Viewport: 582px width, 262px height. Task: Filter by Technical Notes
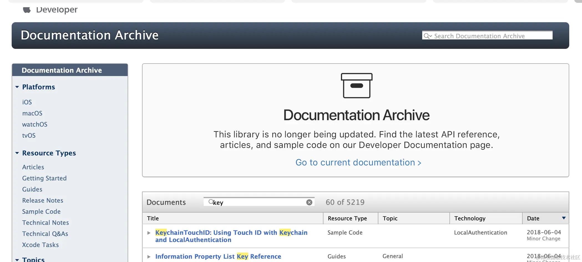(x=45, y=223)
